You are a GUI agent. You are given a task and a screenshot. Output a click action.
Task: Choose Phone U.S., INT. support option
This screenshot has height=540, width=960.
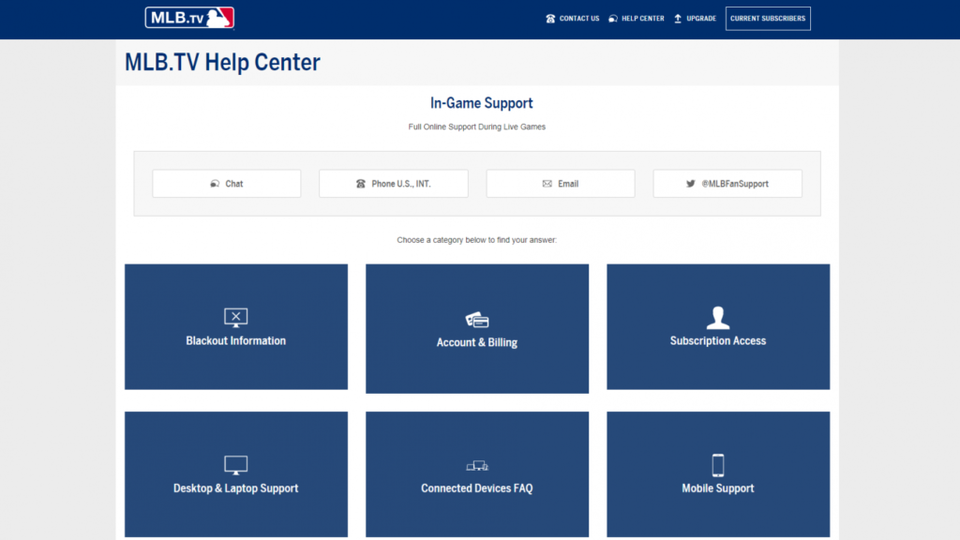(x=394, y=184)
